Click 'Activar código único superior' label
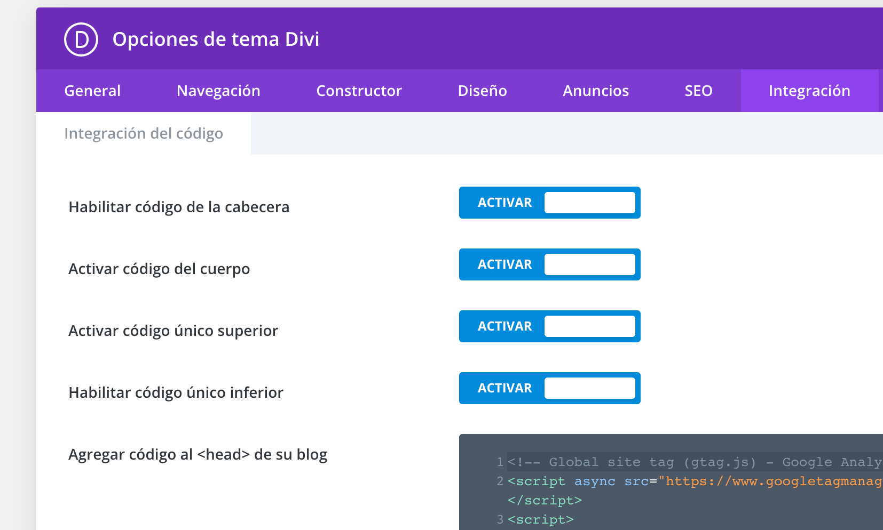The image size is (883, 530). click(174, 331)
